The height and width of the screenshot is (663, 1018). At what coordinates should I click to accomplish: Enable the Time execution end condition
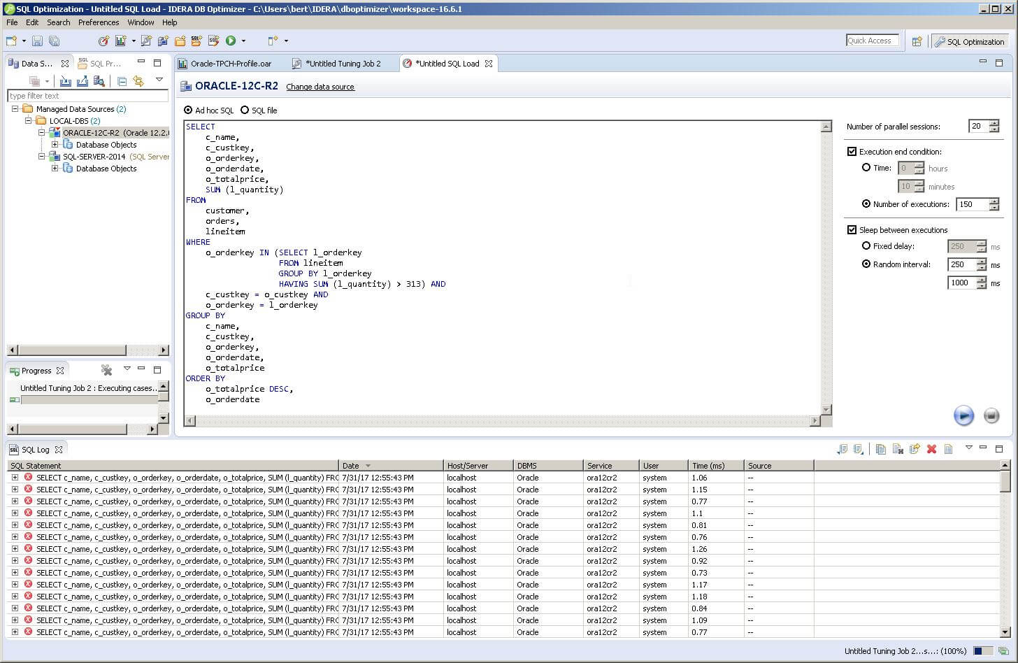(867, 168)
